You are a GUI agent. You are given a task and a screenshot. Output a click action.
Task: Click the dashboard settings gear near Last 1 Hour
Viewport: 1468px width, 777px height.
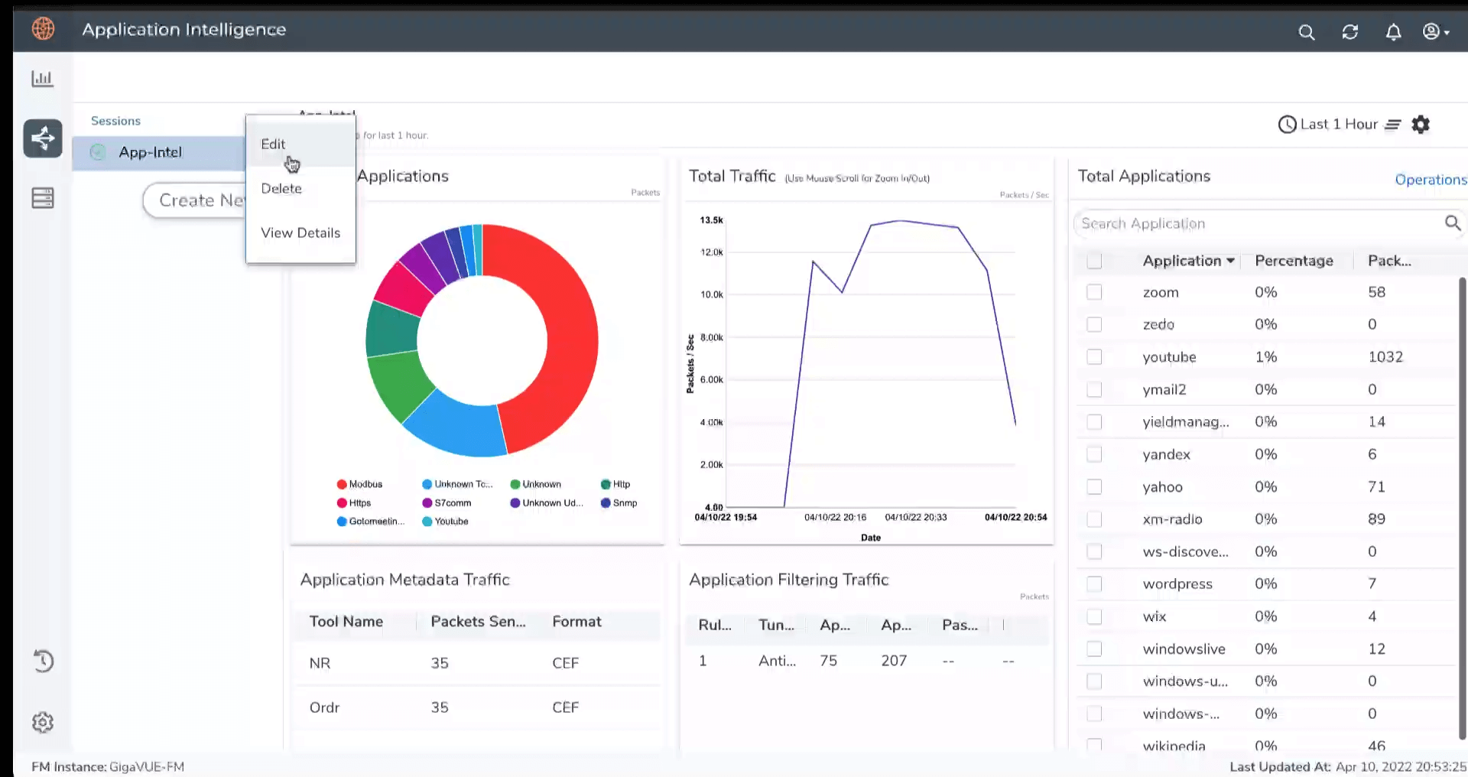1421,125
